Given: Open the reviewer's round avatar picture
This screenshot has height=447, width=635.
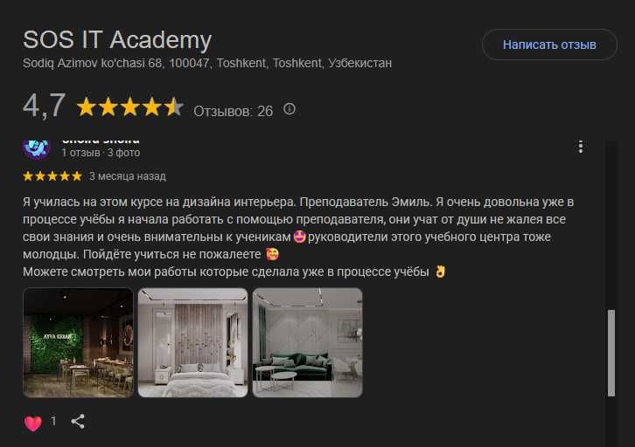Looking at the screenshot, I should tap(36, 148).
